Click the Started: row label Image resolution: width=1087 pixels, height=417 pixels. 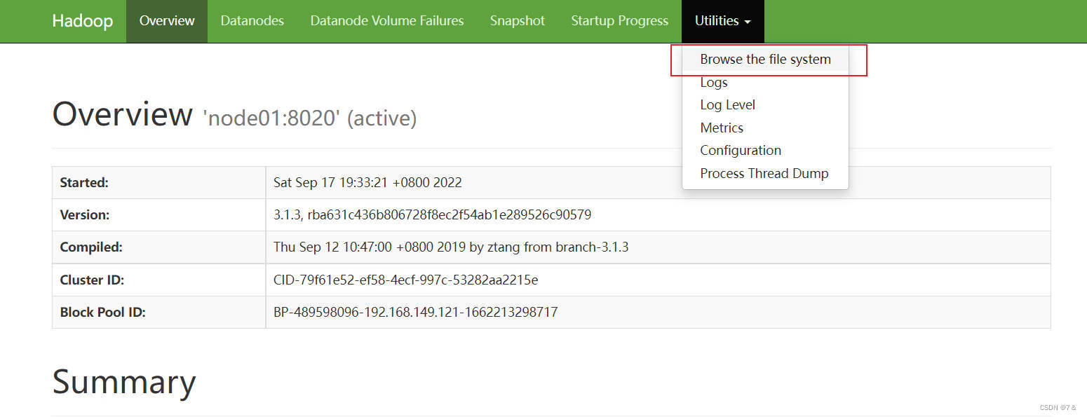[84, 183]
